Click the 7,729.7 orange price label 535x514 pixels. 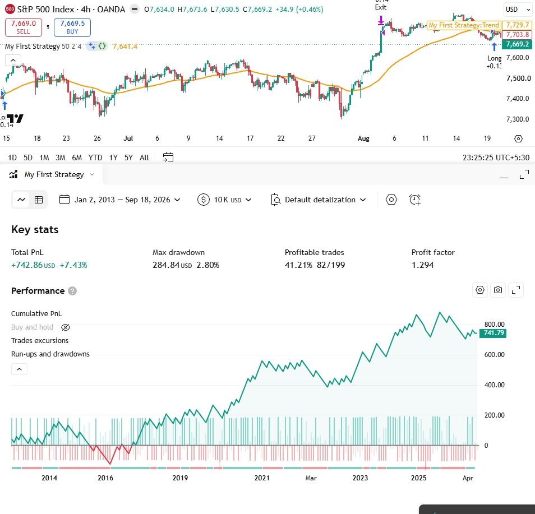click(517, 25)
